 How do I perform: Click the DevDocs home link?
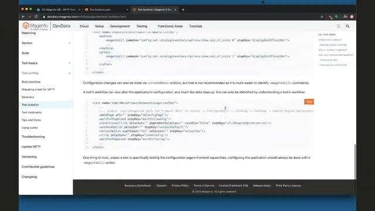tap(62, 26)
